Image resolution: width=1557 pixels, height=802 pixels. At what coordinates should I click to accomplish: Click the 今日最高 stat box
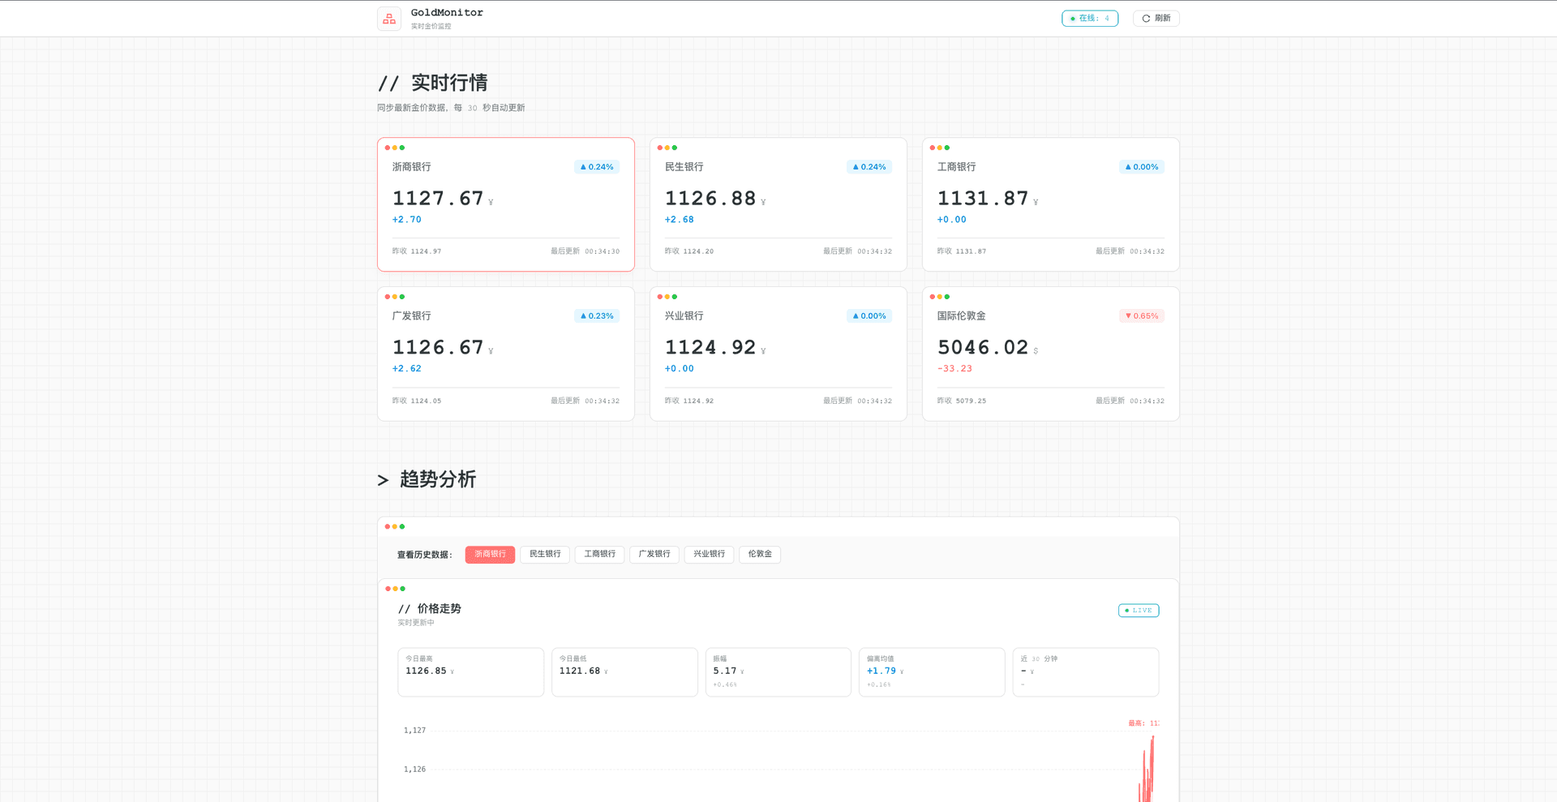470,671
